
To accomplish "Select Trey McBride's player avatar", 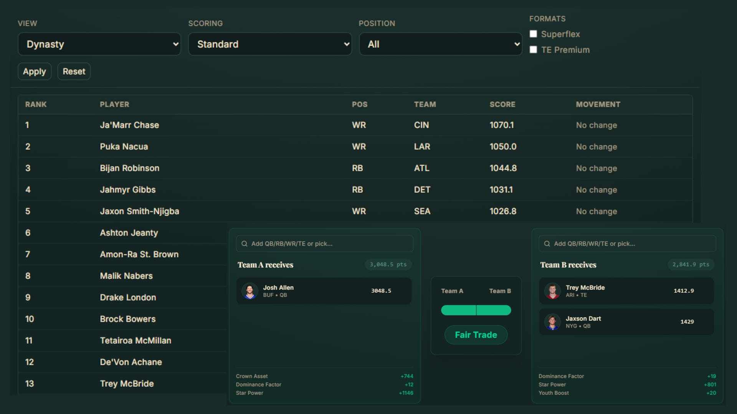I will coord(552,291).
